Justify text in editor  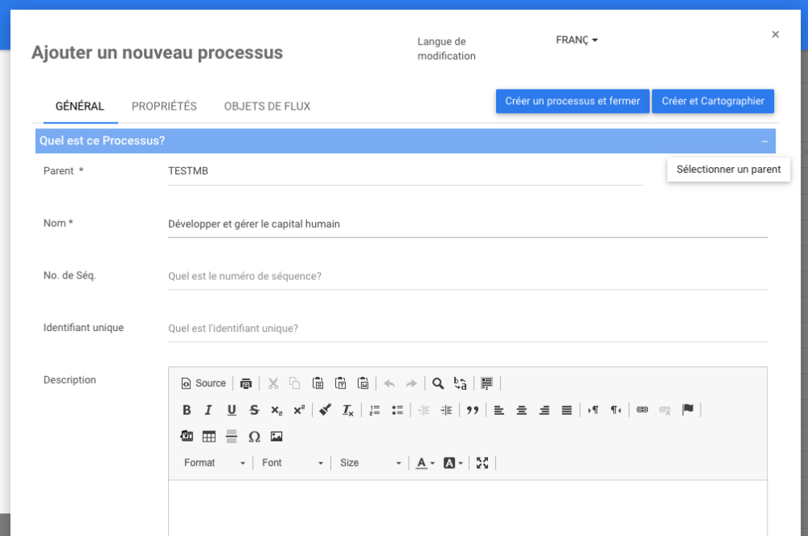(566, 410)
